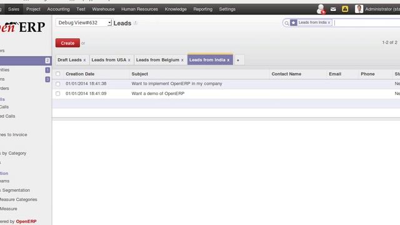Open the Administrator user menu
This screenshot has height=225, width=400.
(382, 9)
